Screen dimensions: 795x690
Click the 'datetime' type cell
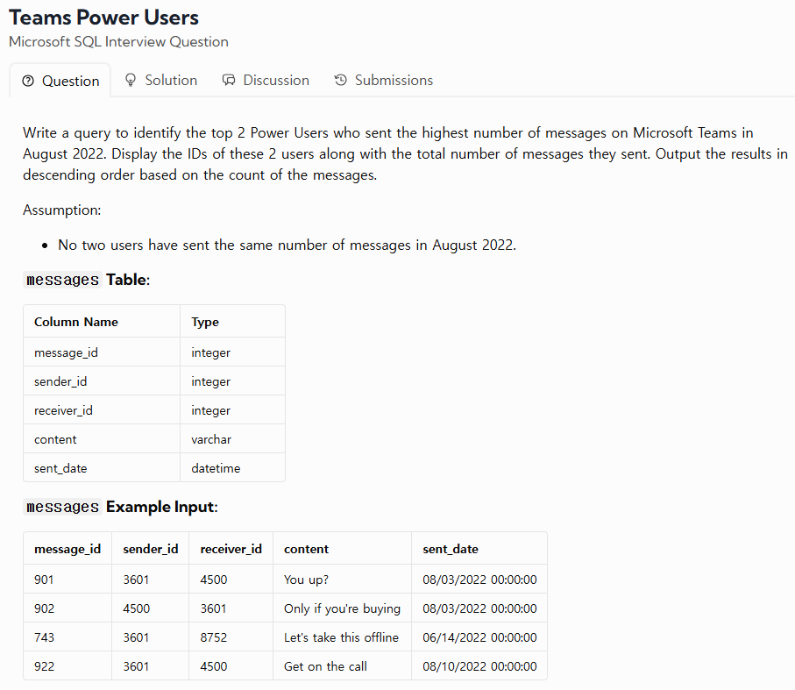click(x=233, y=468)
